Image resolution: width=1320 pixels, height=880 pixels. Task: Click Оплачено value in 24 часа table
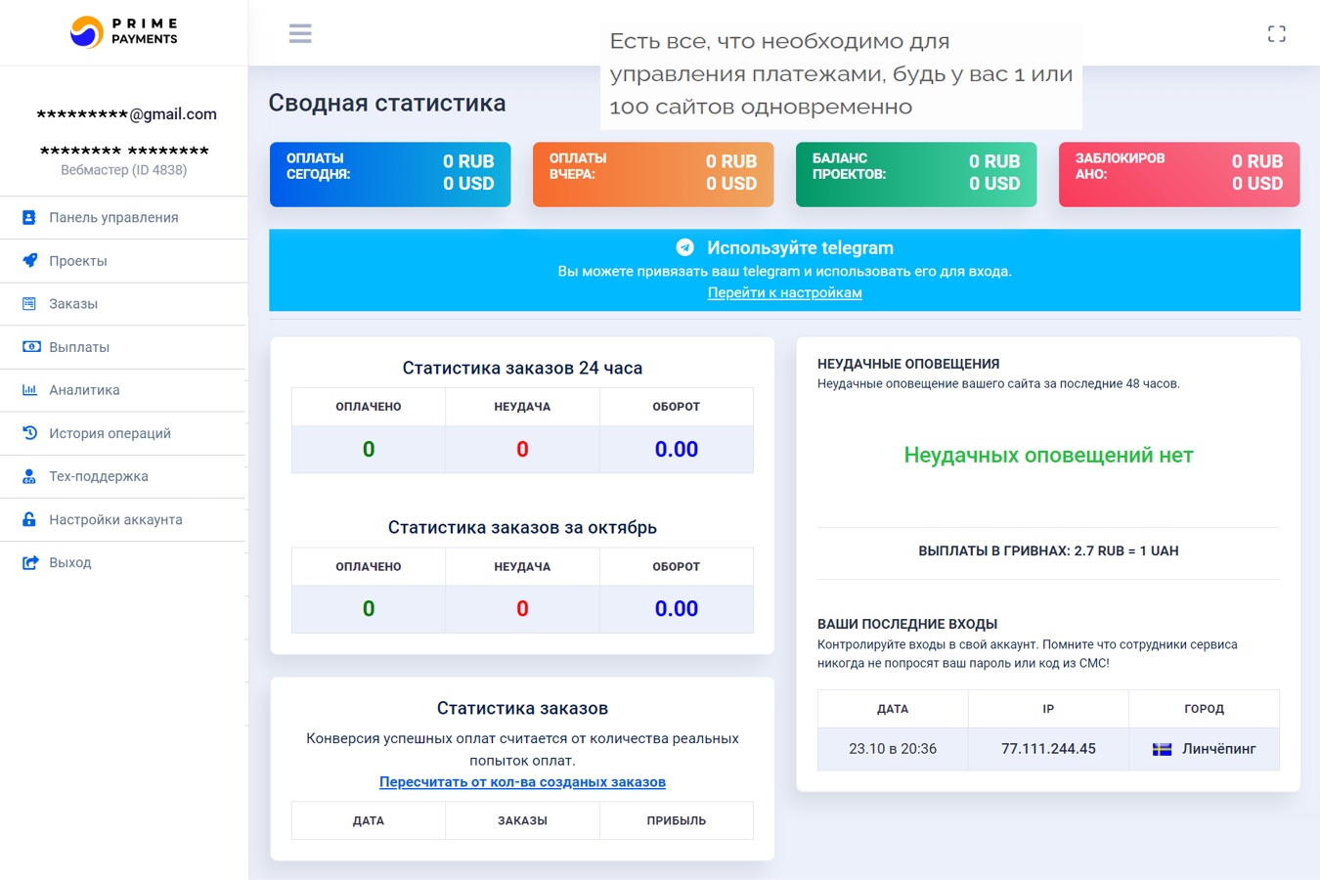pyautogui.click(x=369, y=449)
